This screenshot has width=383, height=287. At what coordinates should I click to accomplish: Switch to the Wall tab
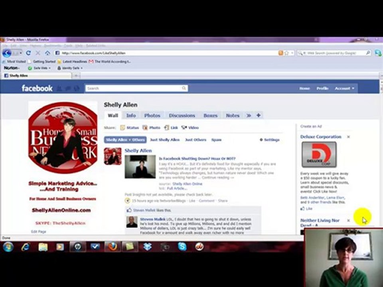(113, 116)
